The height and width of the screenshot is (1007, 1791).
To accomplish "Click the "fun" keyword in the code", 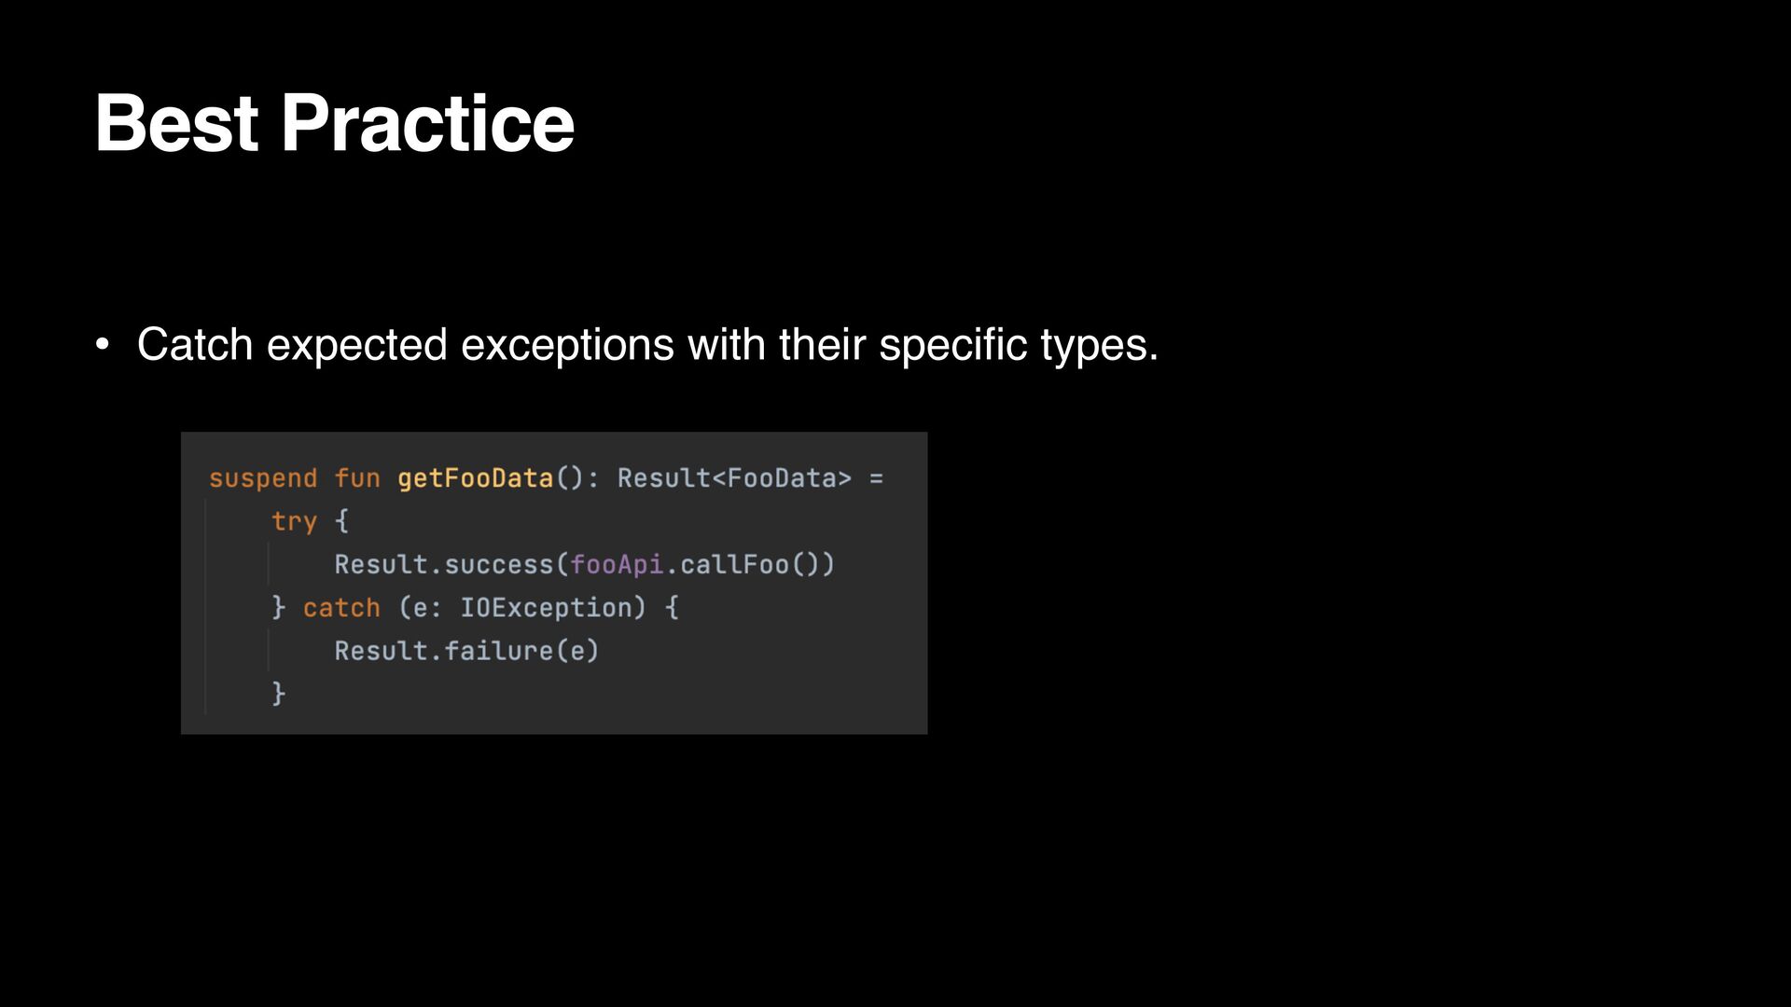I will (x=357, y=478).
